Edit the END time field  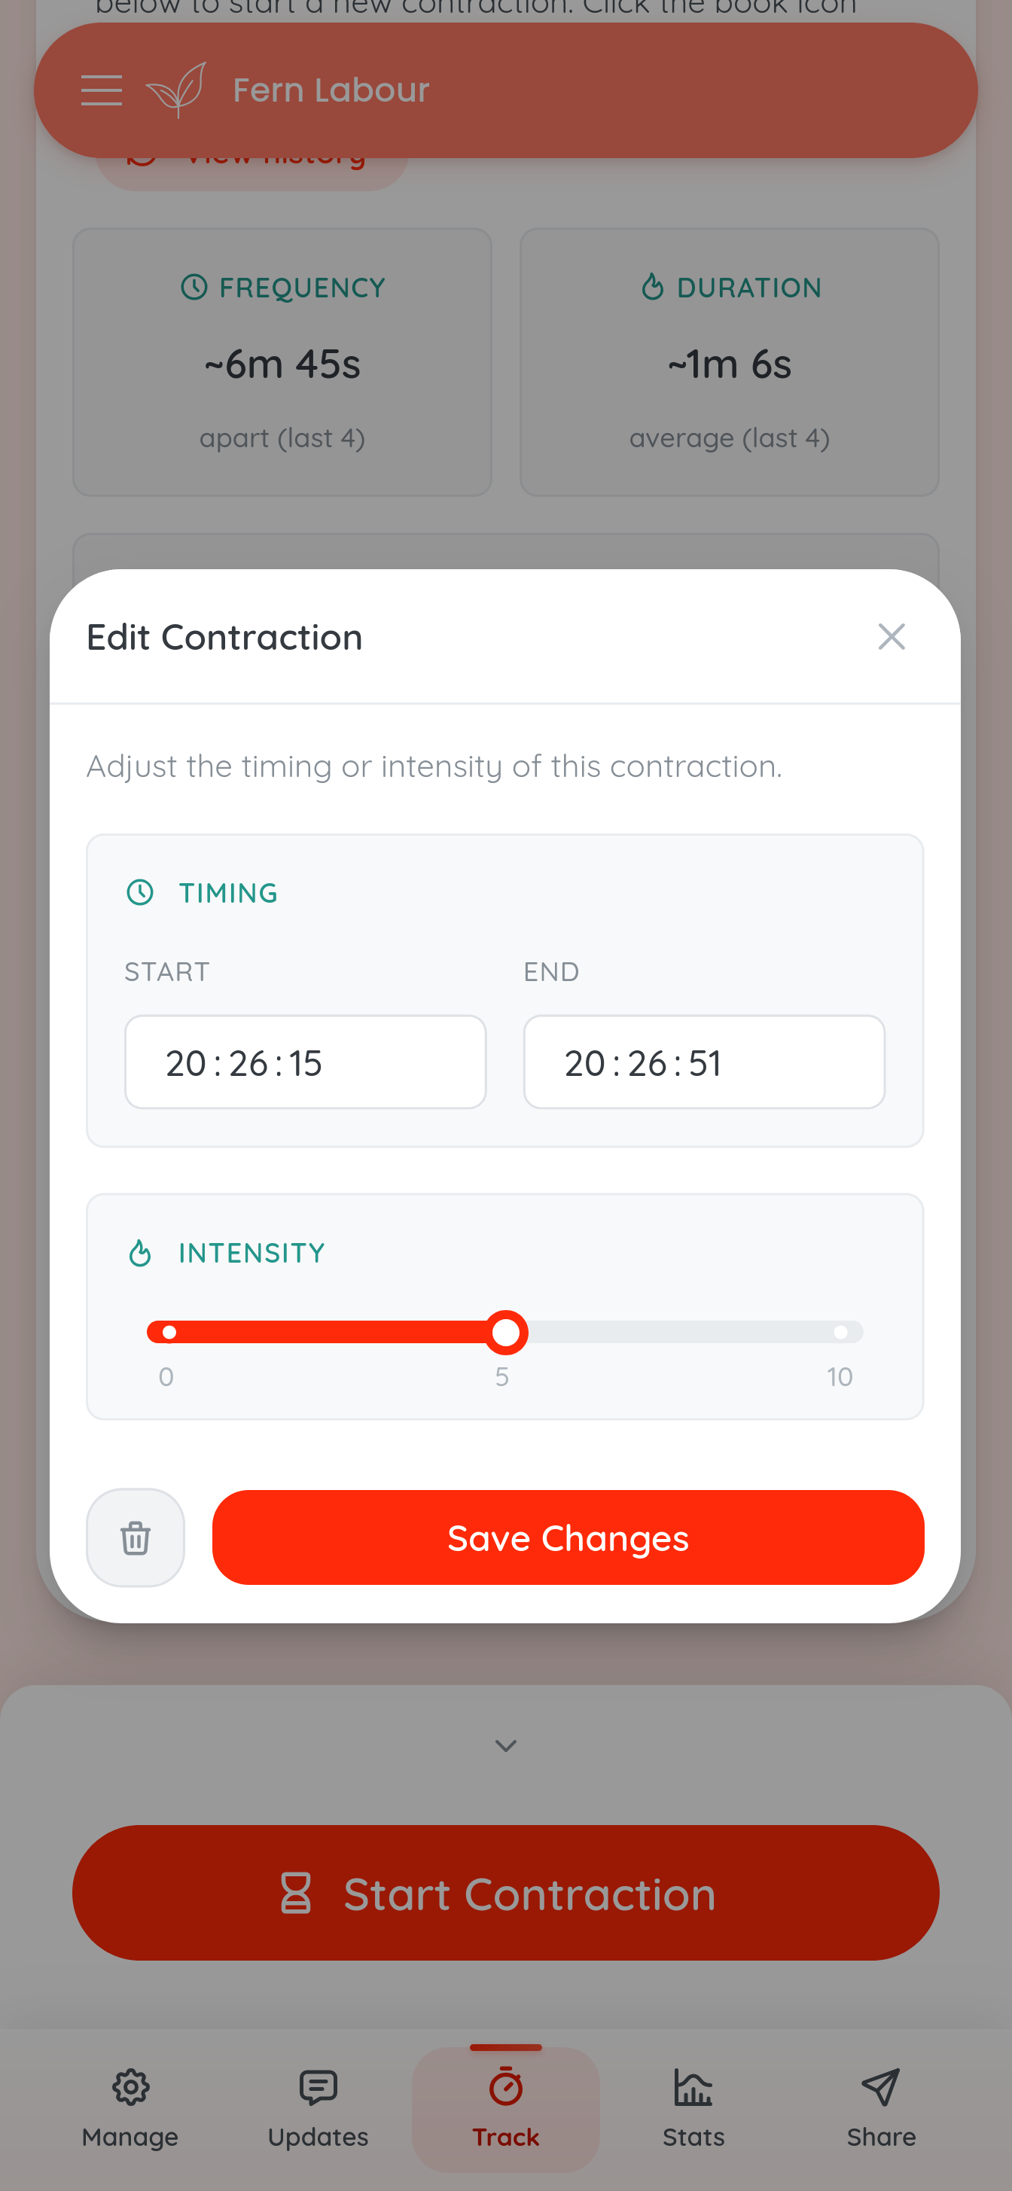click(703, 1062)
